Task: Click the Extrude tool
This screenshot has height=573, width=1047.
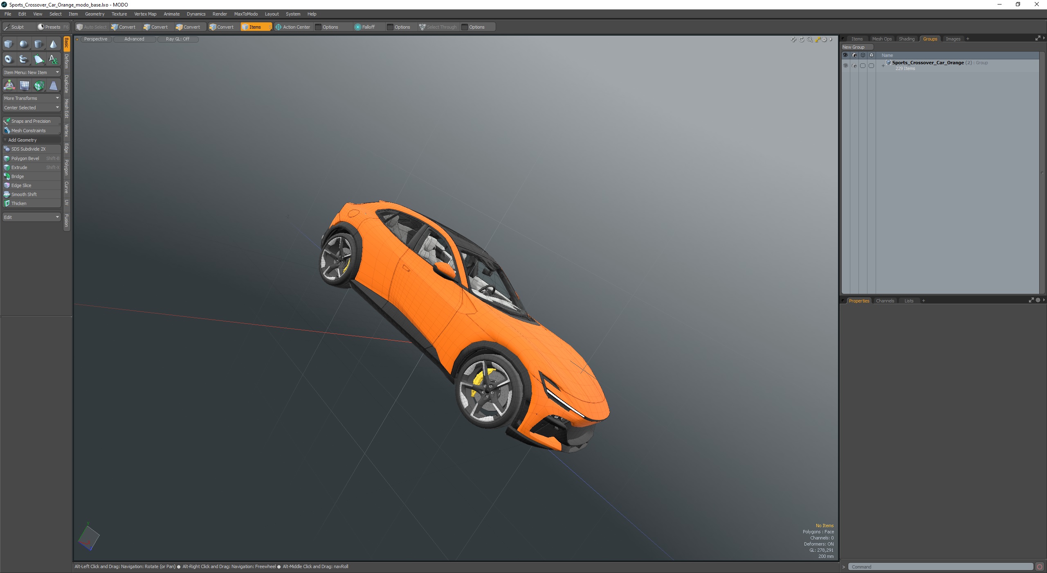Action: [31, 167]
